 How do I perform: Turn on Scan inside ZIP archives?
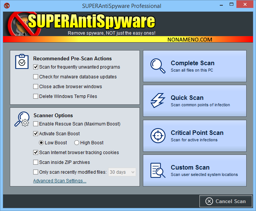[x=36, y=162]
